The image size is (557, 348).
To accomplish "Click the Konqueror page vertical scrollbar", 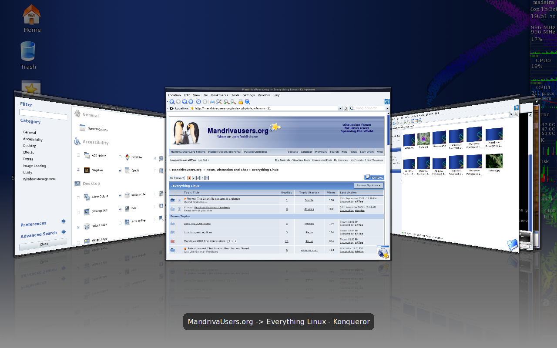I will 388,129.
